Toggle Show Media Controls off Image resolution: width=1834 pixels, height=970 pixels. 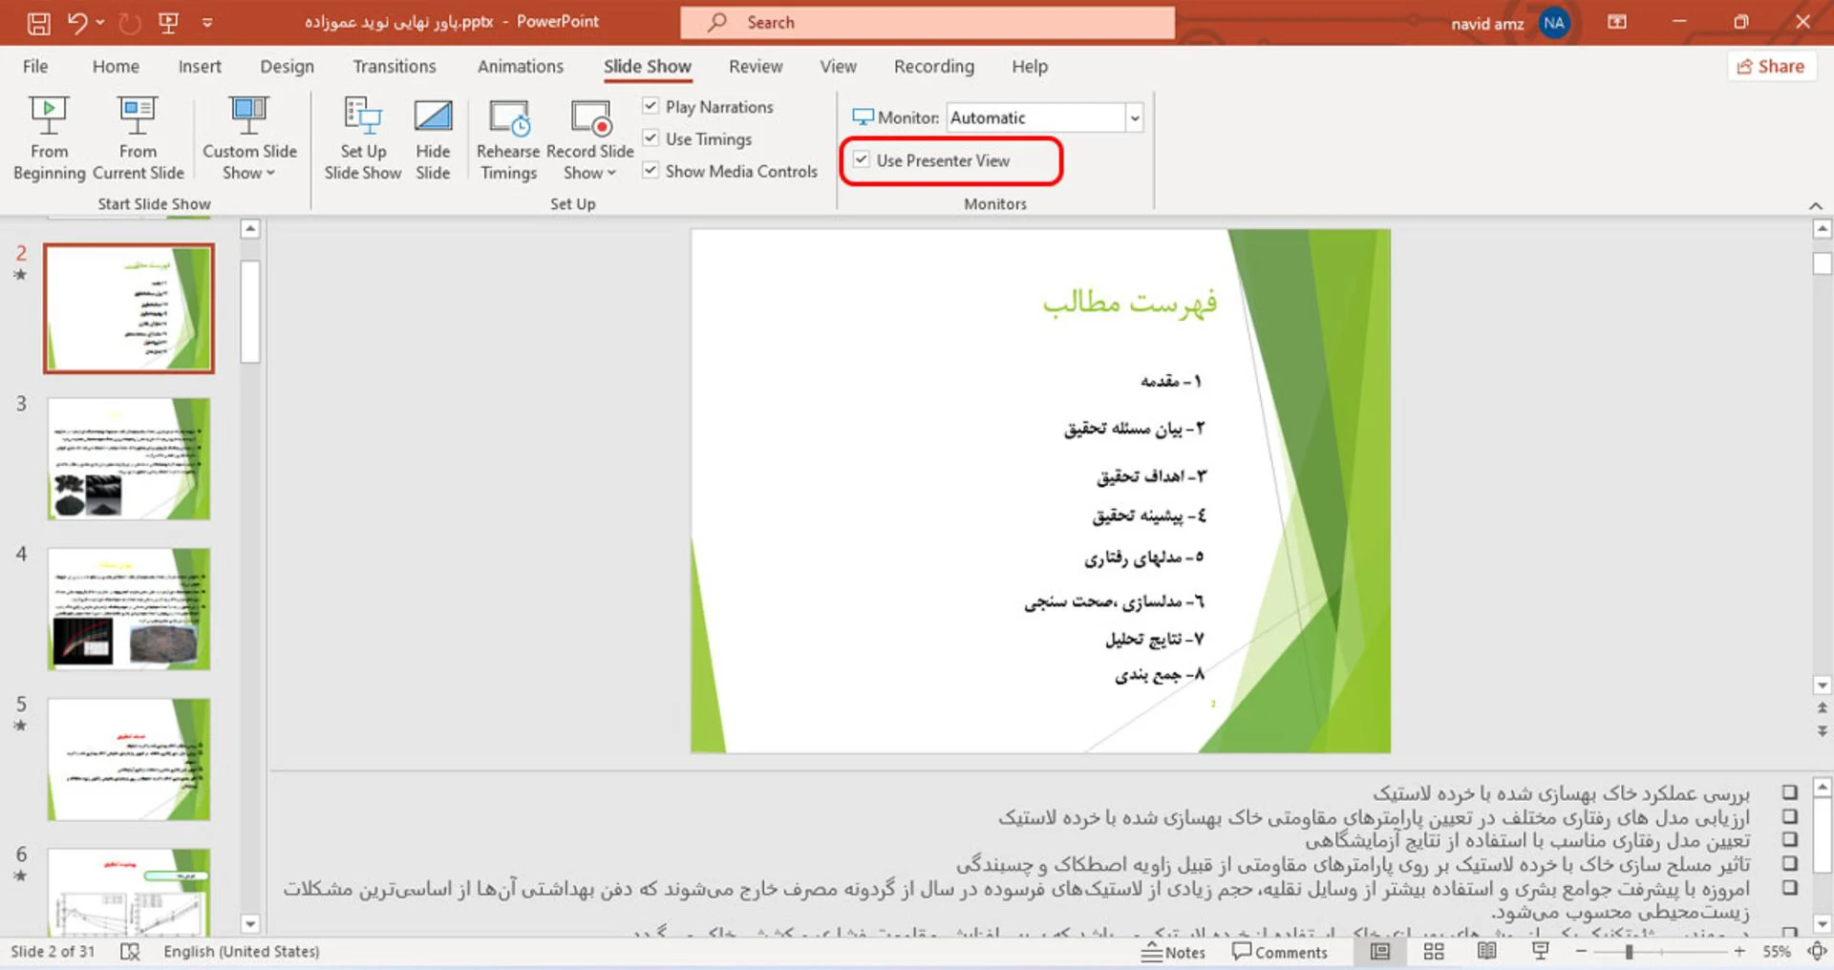pos(650,170)
